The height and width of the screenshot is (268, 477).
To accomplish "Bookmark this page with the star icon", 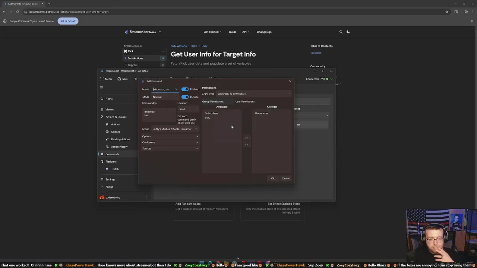I will (447, 12).
